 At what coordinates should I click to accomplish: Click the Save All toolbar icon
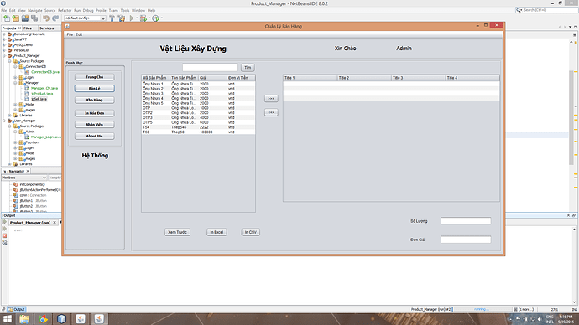[34, 18]
